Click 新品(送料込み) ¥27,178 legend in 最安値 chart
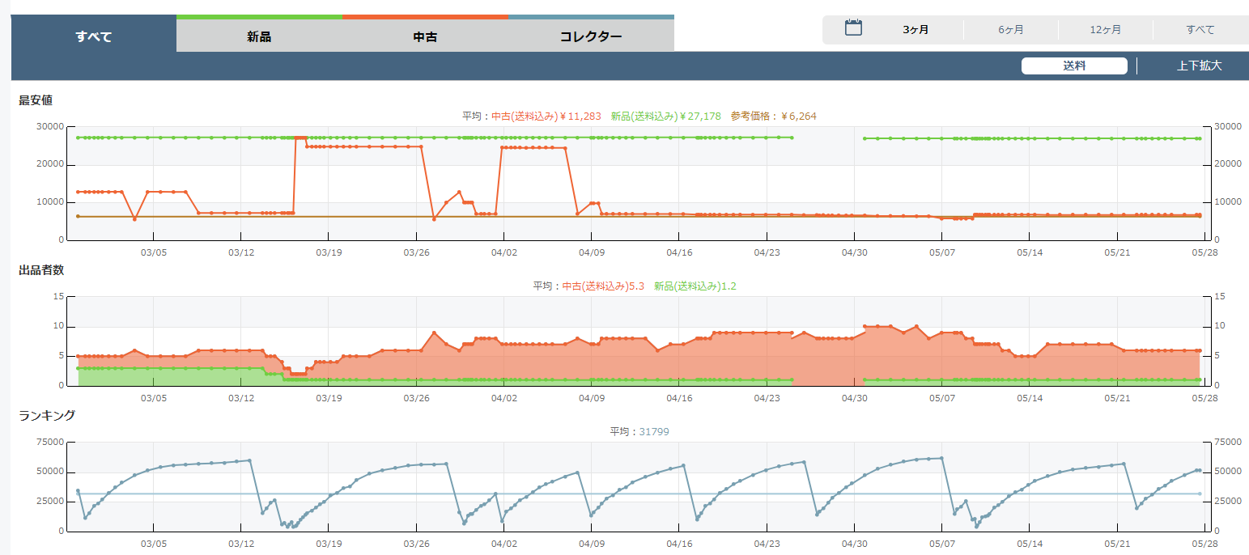 (x=665, y=117)
